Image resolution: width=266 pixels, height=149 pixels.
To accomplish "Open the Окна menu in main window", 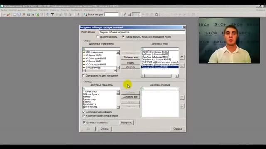I will coord(100,10).
